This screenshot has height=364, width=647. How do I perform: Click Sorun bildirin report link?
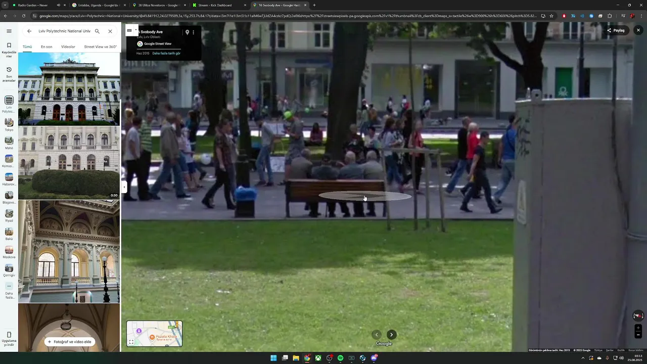[x=636, y=350]
